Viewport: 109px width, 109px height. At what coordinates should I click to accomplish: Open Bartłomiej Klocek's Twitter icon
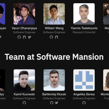coord(56,103)
